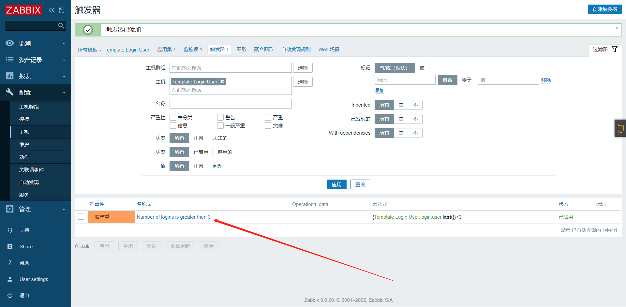Click the 已启用 status link
The image size is (626, 307).
click(566, 217)
